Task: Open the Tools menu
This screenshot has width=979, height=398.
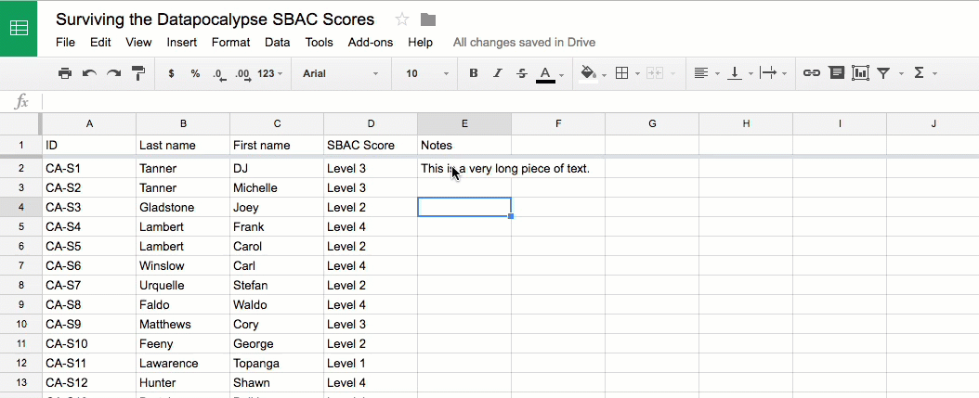Action: tap(319, 43)
